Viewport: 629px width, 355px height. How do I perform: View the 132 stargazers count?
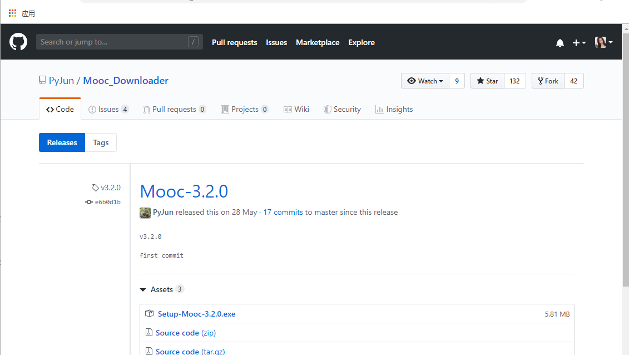514,81
